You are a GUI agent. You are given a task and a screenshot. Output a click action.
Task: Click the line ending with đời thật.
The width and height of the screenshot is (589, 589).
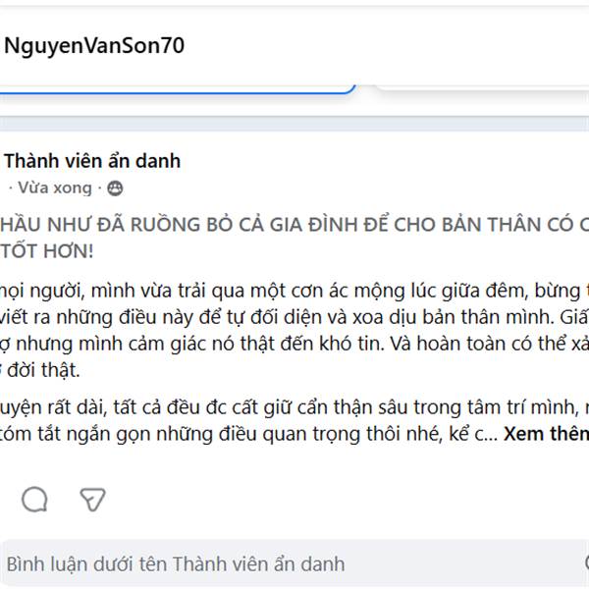(x=40, y=370)
